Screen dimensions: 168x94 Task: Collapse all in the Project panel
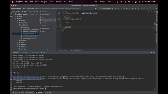click(x=31, y=11)
